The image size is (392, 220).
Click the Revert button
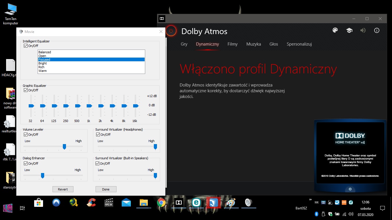pos(63,189)
